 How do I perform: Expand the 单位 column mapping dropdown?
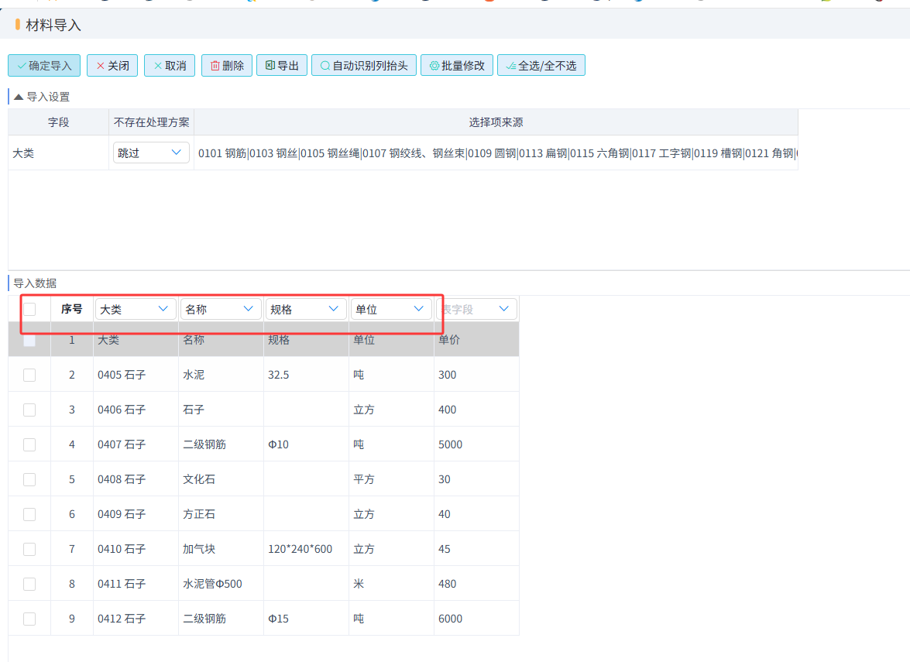pos(392,309)
